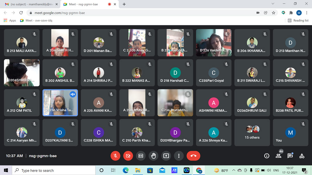Open more options three-dot menu
312x175 pixels.
pyautogui.click(x=178, y=156)
